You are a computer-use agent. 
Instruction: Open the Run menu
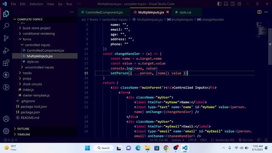tap(69, 4)
